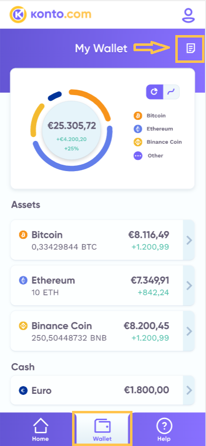206x446 pixels.
Task: Open the transaction statement document icon
Action: (x=190, y=48)
